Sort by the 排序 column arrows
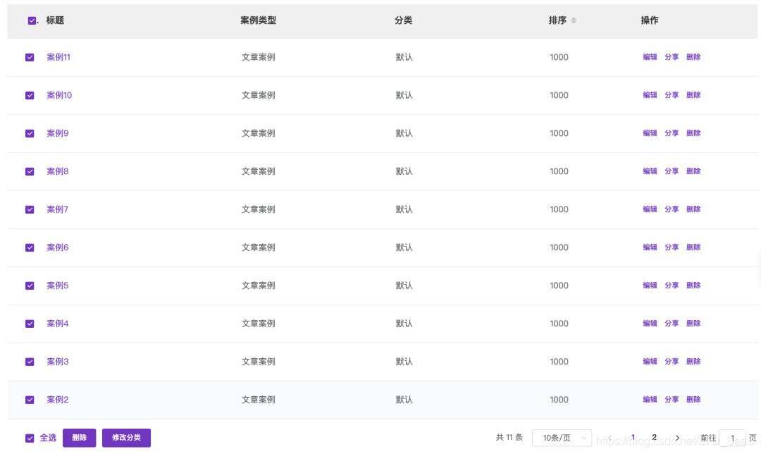Image resolution: width=761 pixels, height=454 pixels. 574,20
